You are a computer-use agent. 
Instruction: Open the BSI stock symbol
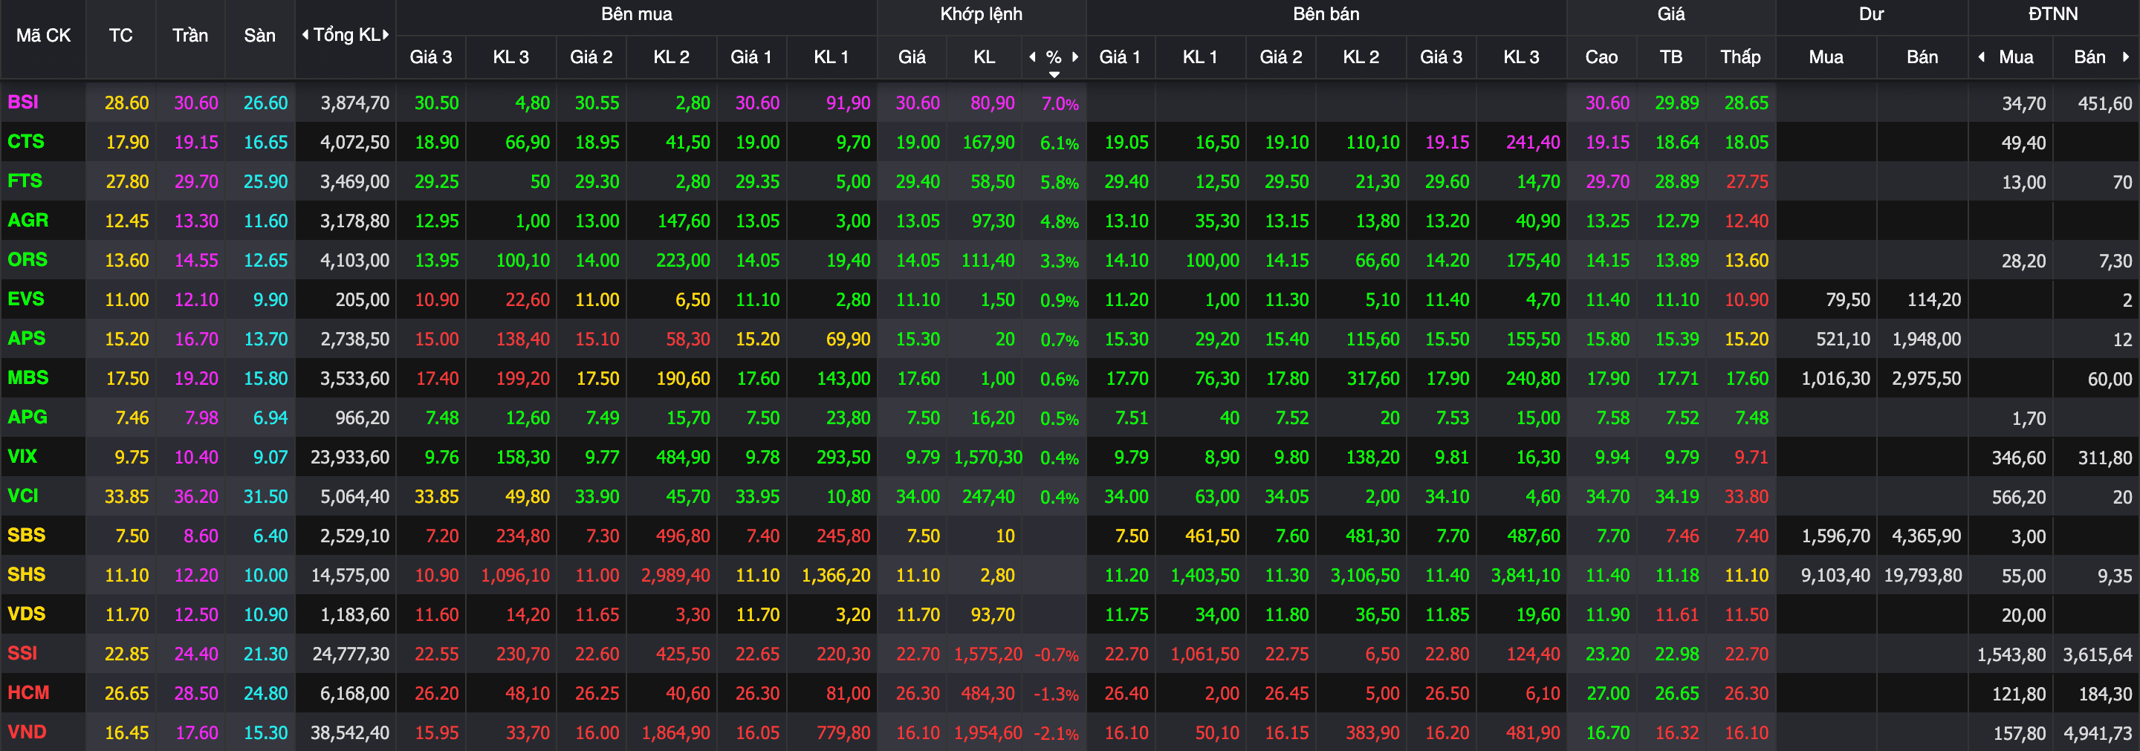(x=23, y=103)
